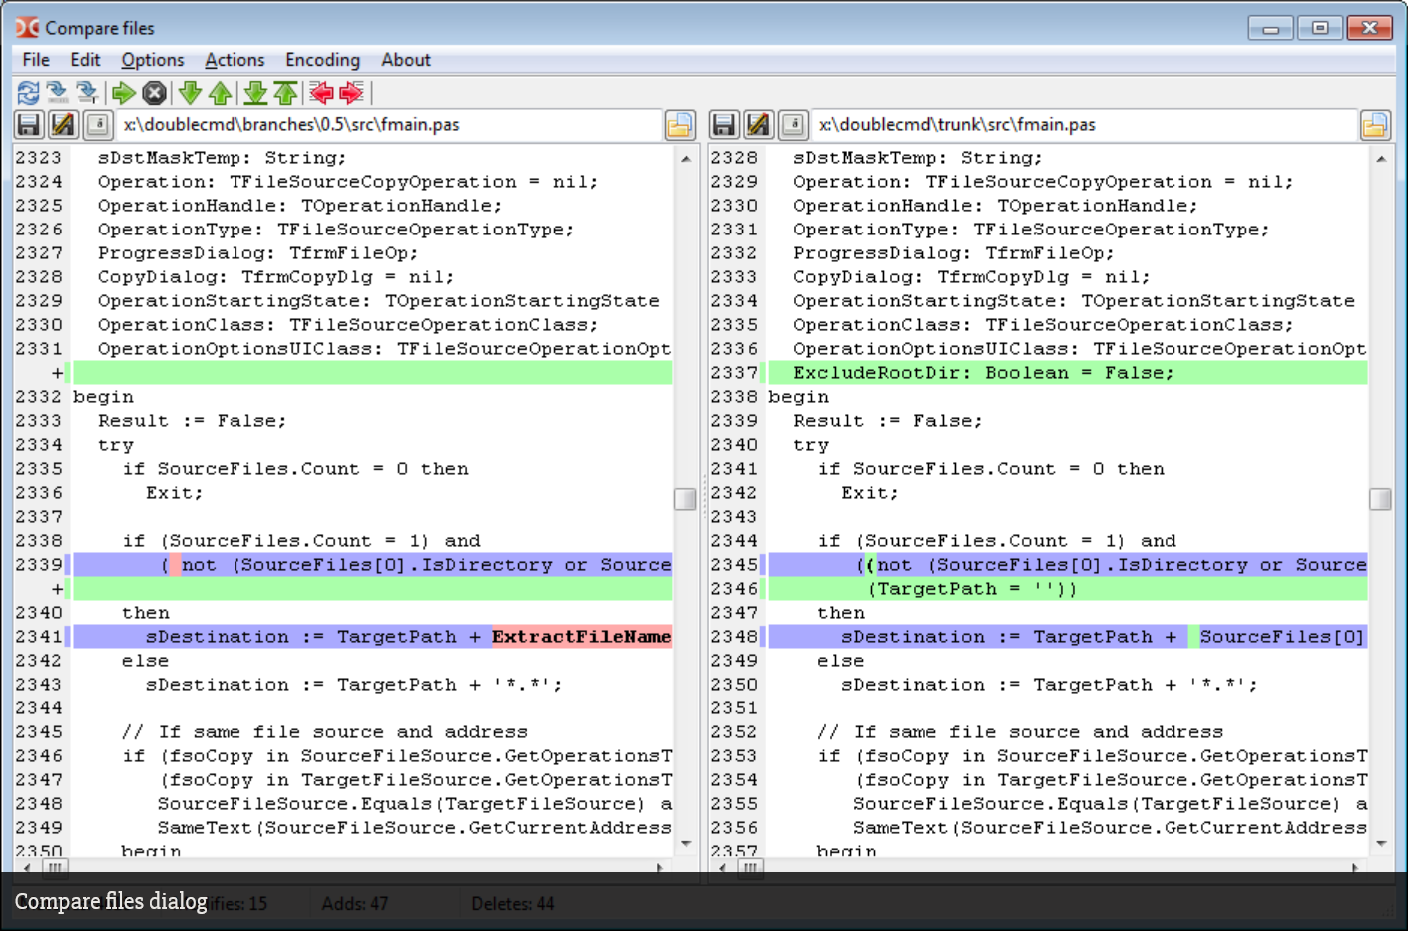
Task: Copy block with the red left arrow
Action: (321, 93)
